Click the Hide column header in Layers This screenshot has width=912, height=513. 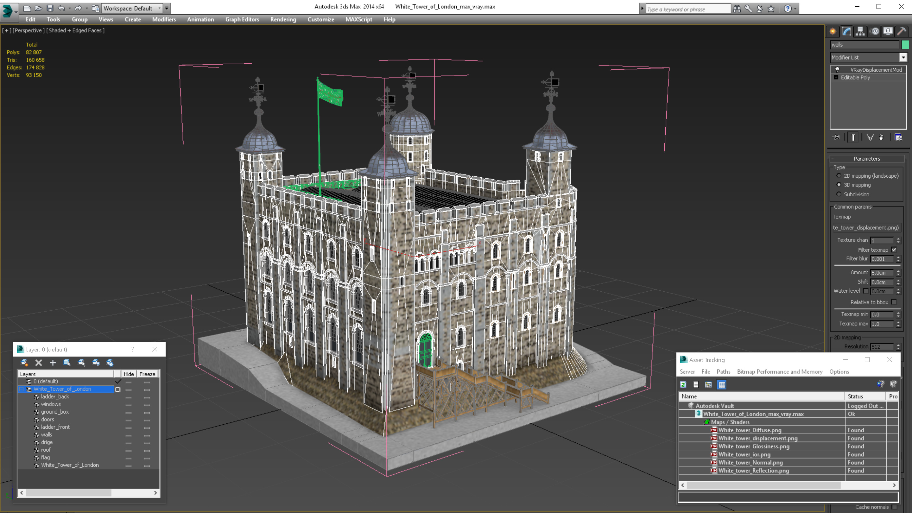coord(129,374)
